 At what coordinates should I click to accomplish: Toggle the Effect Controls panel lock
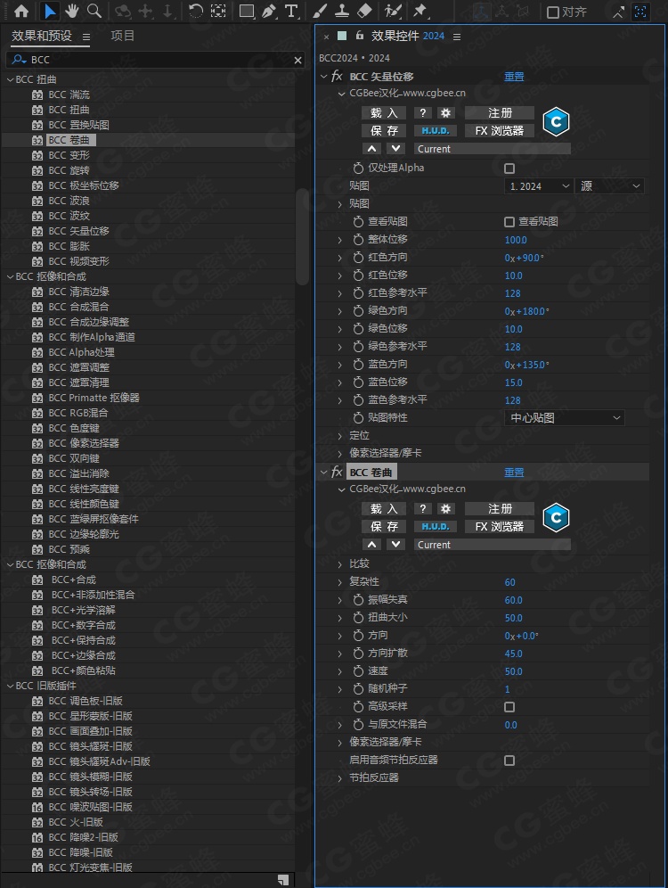tap(359, 36)
